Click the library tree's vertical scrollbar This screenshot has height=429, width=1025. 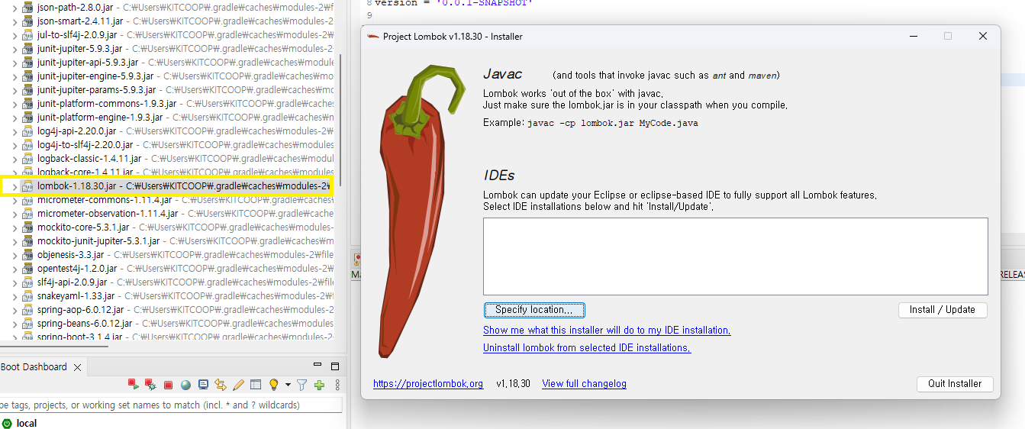[340, 118]
